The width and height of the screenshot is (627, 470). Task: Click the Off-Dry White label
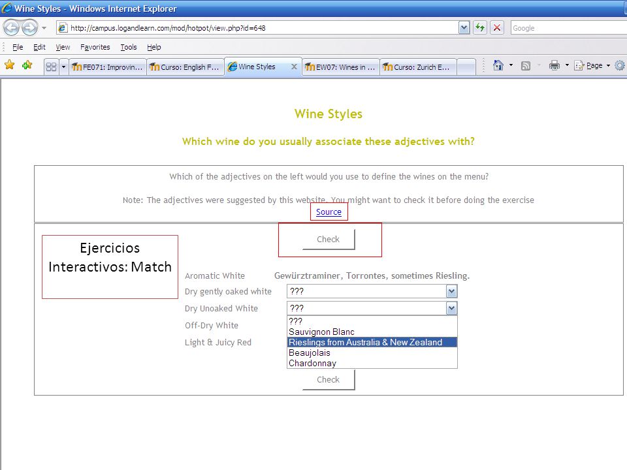212,325
